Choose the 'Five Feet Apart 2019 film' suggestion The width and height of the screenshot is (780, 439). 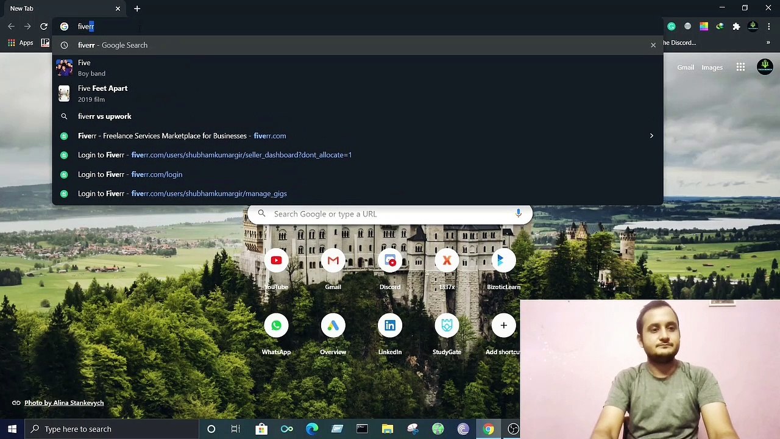[x=358, y=93]
